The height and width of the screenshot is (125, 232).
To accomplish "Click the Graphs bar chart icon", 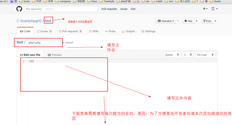I will (123, 31).
